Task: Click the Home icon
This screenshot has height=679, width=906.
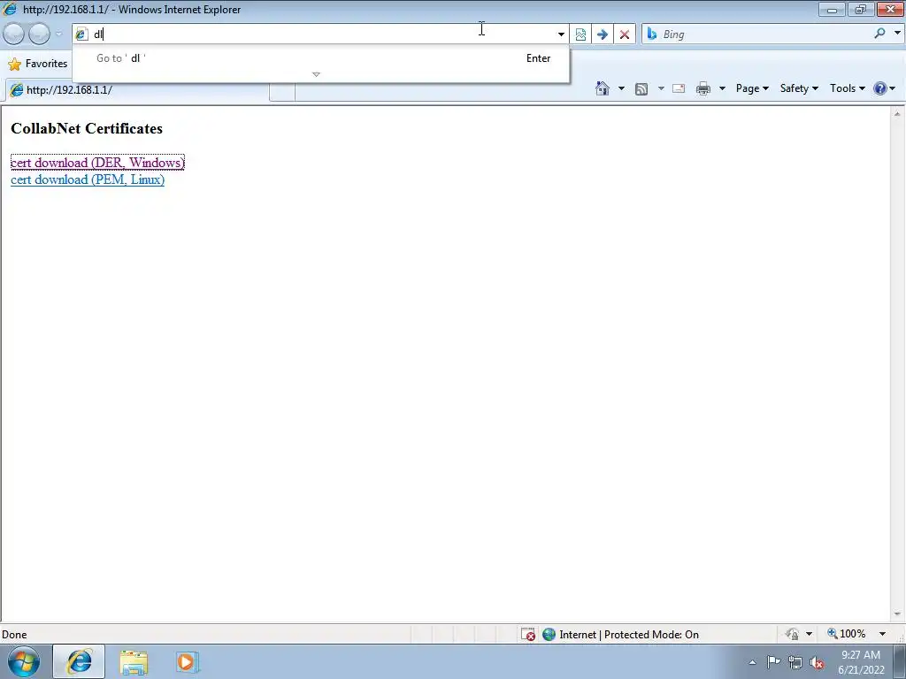Action: click(602, 88)
